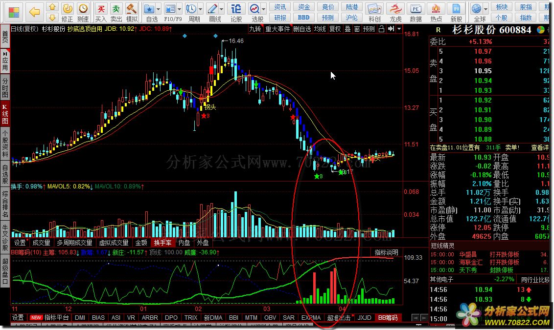Click the 陆港 button
Viewport: 554px width, 330px height.
[351, 7]
